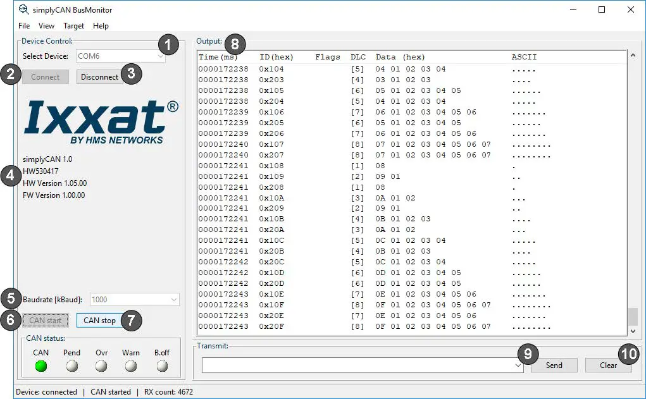Select the output row with ID 0x10B
This screenshot has width=646, height=399.
[412, 219]
